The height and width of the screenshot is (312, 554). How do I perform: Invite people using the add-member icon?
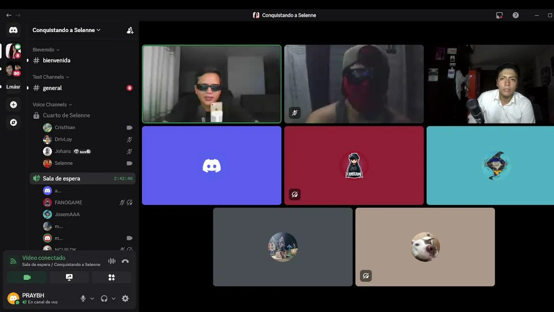130,30
